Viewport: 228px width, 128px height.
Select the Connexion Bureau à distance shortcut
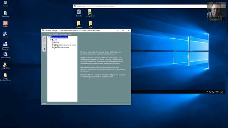pos(5,46)
